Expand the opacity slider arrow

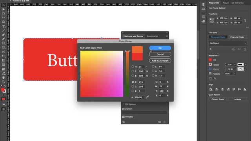(235, 74)
